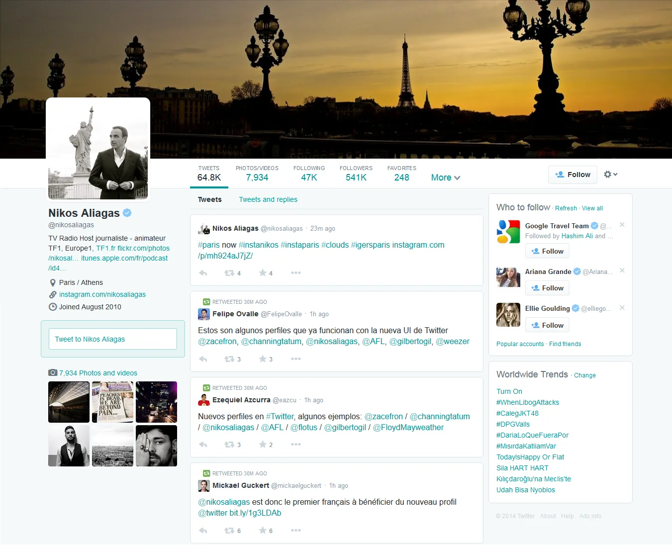View the Followers 541K list
The height and width of the screenshot is (545, 672).
click(356, 174)
